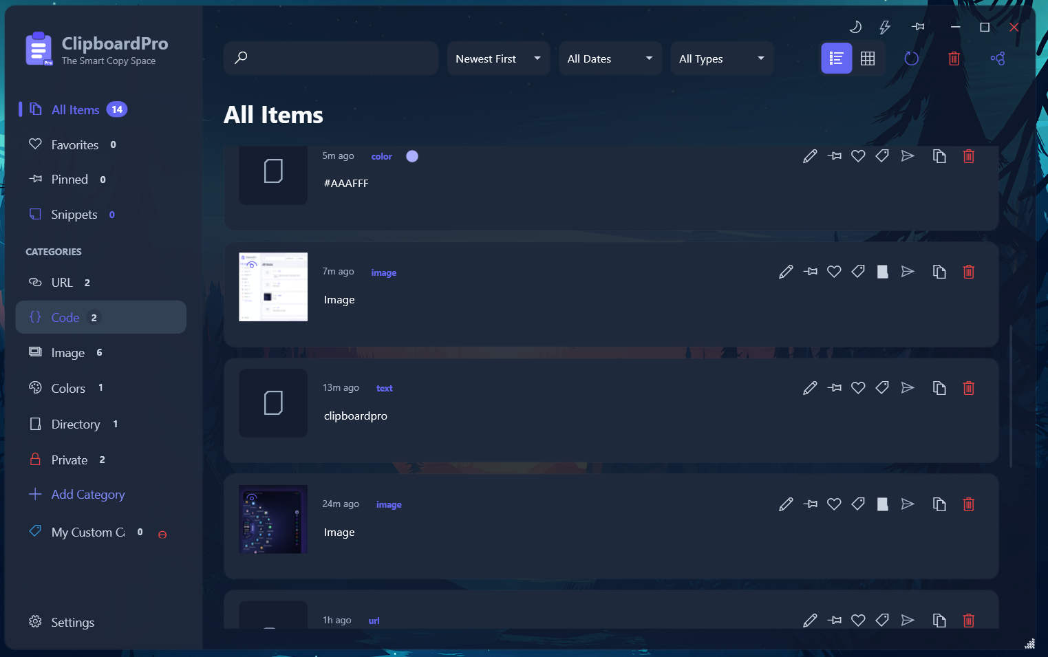This screenshot has height=657, width=1048.
Task: Open Pinned section in sidebar
Action: coord(101,180)
